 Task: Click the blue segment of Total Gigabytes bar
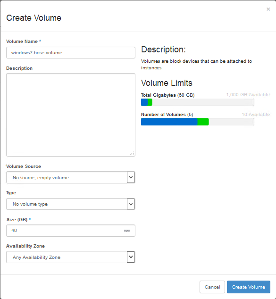pos(144,102)
